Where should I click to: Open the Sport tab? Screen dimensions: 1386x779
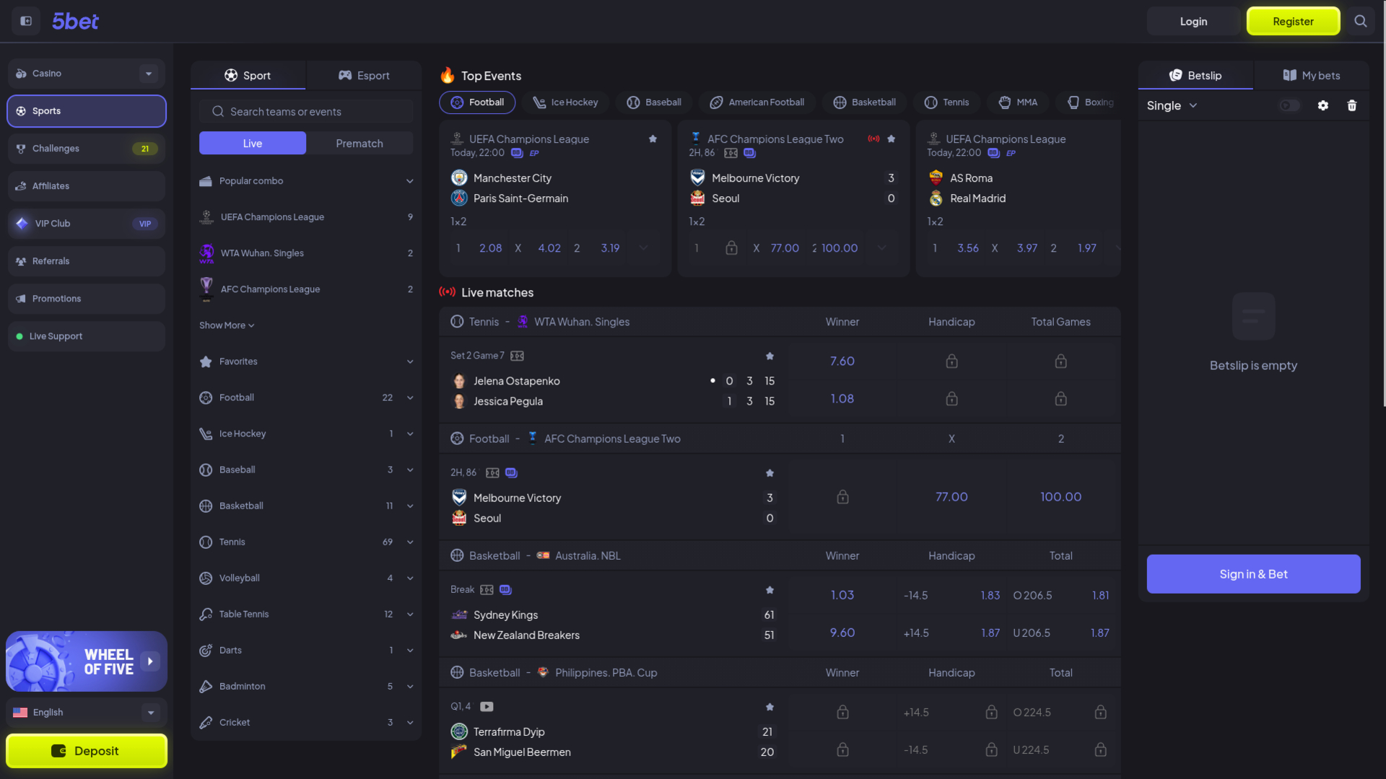[x=248, y=75]
